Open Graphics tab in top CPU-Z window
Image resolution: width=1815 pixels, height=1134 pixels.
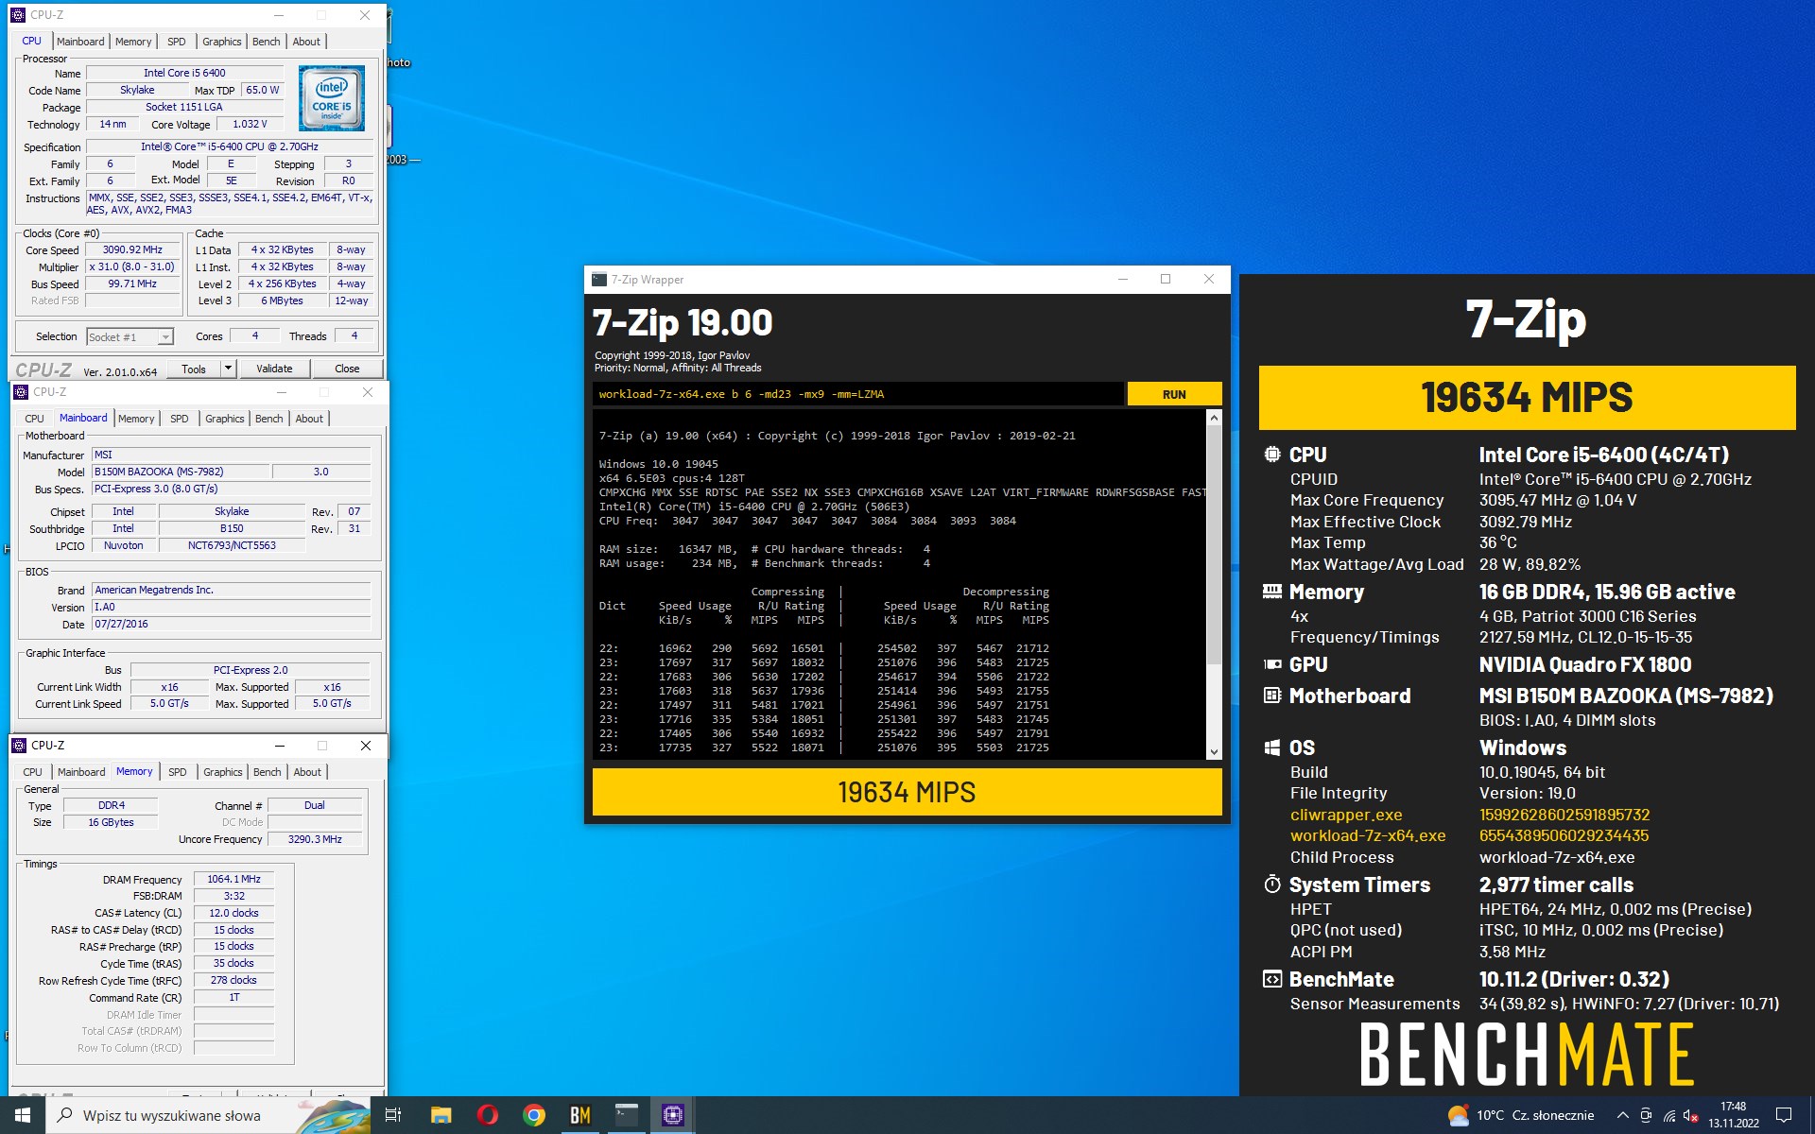tap(222, 42)
